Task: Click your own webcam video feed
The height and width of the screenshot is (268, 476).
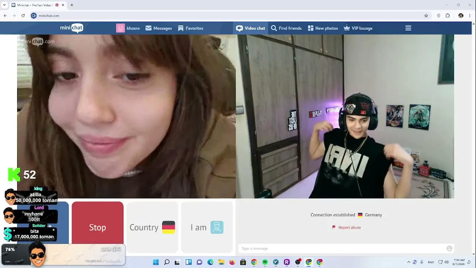Action: tap(345, 117)
